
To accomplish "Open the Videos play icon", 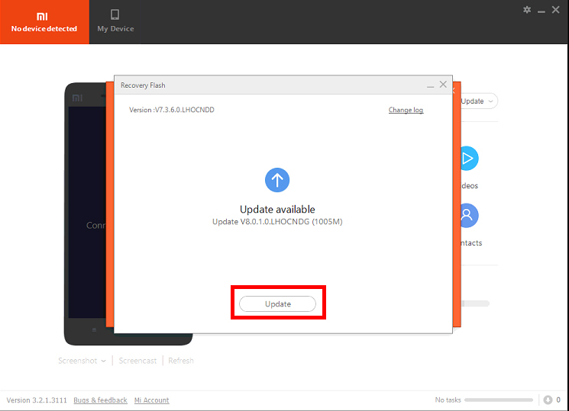I will (x=470, y=159).
